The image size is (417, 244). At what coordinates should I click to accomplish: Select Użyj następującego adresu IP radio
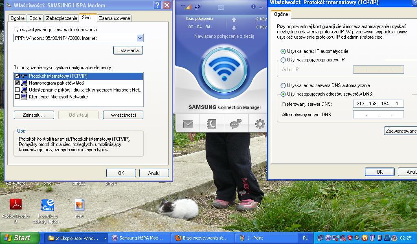(283, 60)
